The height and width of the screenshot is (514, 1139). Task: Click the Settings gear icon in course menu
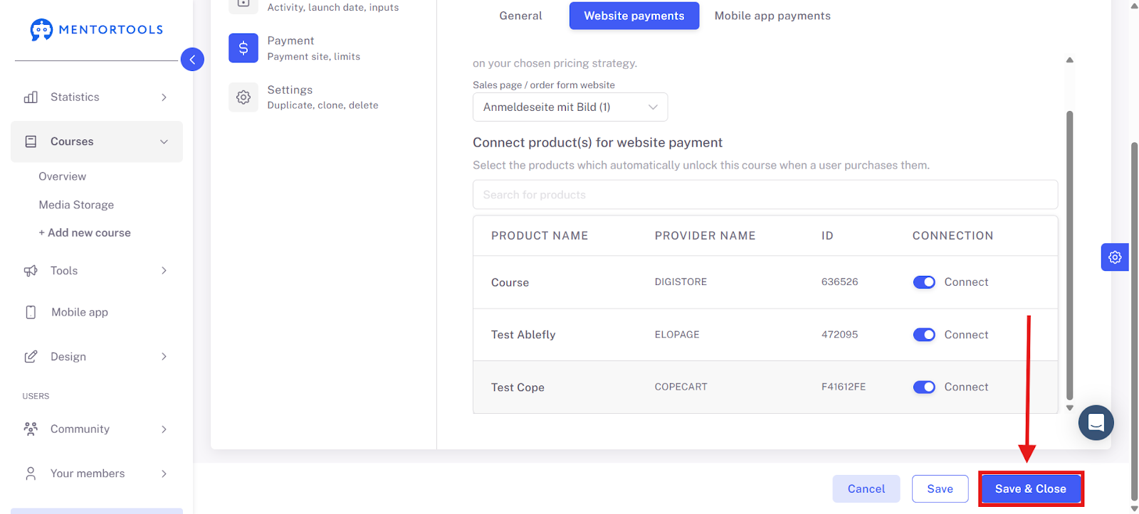tap(243, 97)
